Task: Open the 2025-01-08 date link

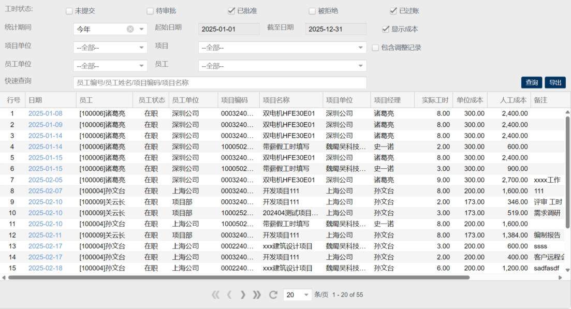Action: pos(45,113)
